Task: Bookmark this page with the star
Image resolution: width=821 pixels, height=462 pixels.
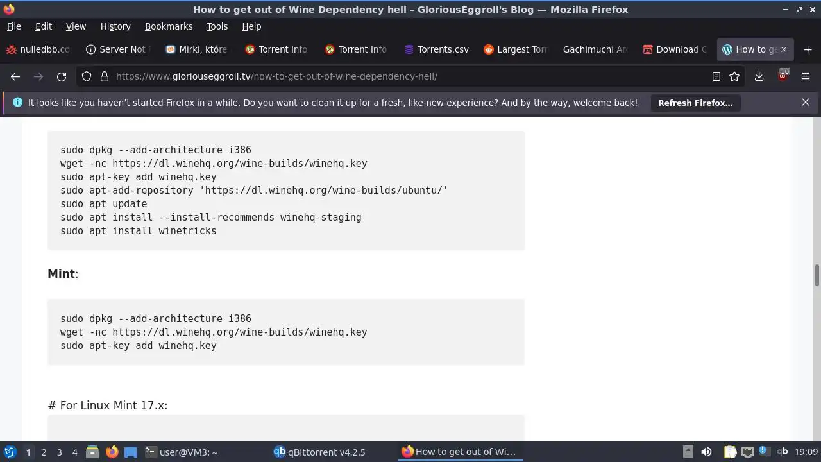Action: click(734, 76)
